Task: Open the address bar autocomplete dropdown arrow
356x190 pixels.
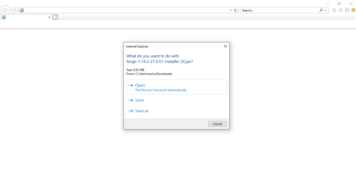Action: 230,10
